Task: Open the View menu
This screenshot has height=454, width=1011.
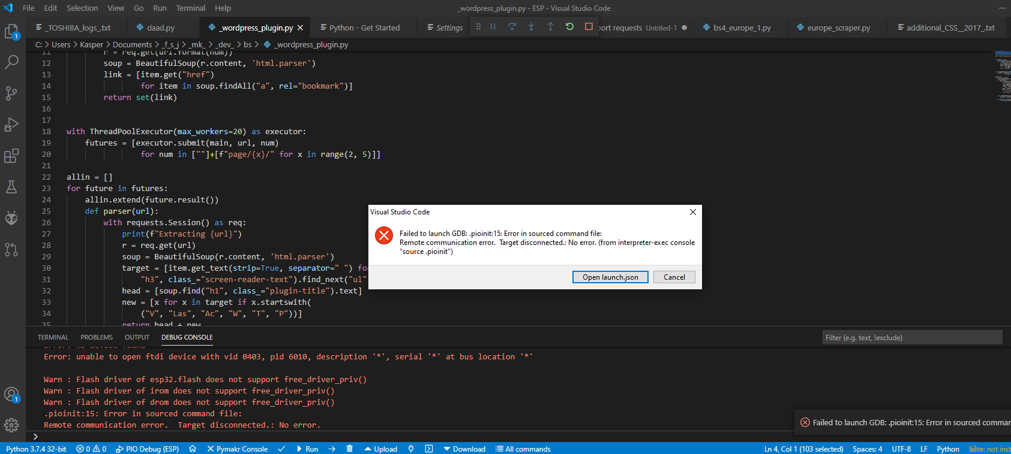Action: tap(116, 8)
